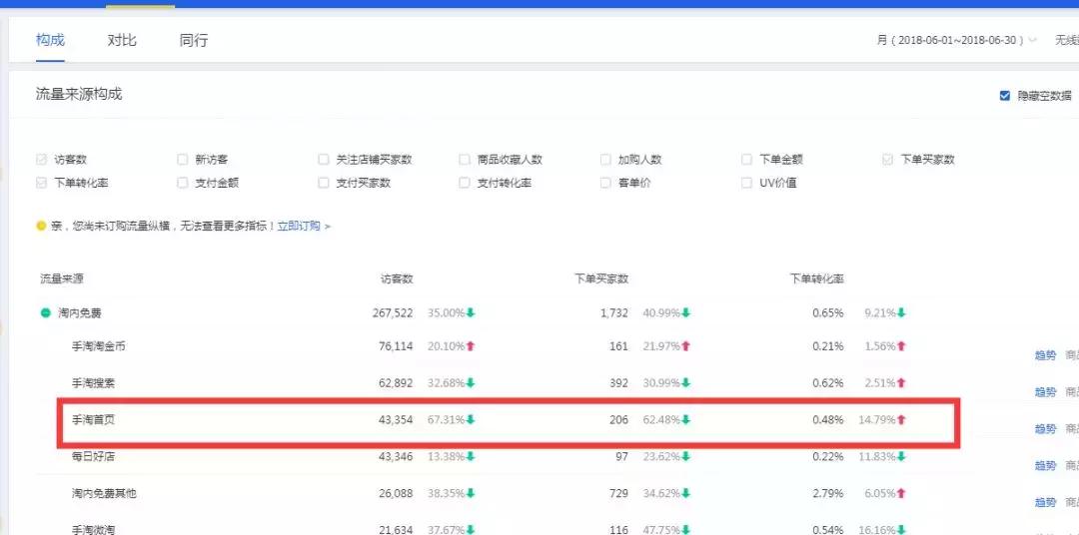Switch to the 对比 tab
1079x535 pixels.
(122, 40)
